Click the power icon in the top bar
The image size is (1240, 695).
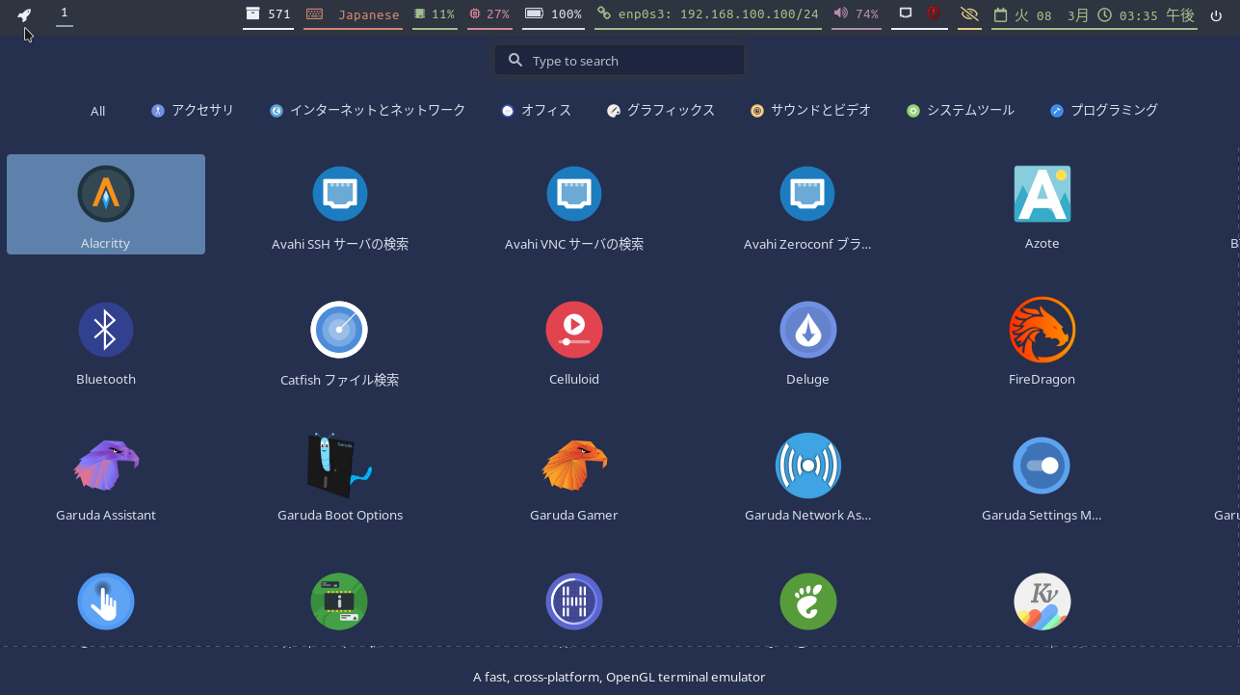click(x=1216, y=14)
